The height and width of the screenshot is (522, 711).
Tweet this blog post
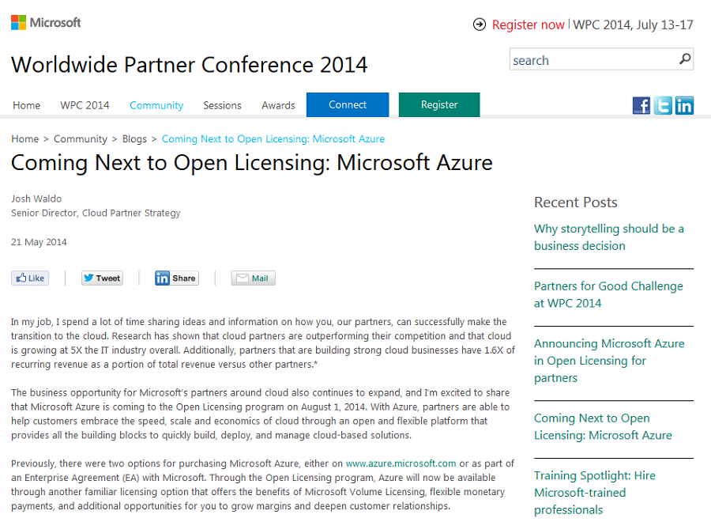(102, 278)
